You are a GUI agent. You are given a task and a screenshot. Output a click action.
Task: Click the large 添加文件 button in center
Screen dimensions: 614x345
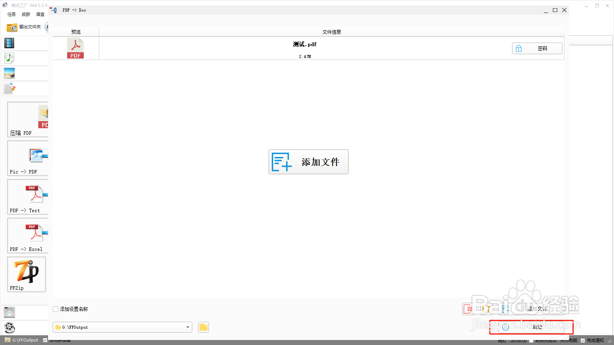309,162
